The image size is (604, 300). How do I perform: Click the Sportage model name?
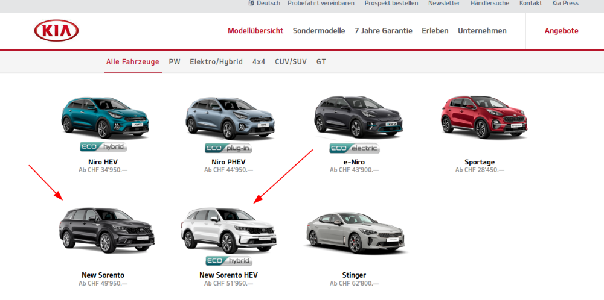pyautogui.click(x=480, y=162)
